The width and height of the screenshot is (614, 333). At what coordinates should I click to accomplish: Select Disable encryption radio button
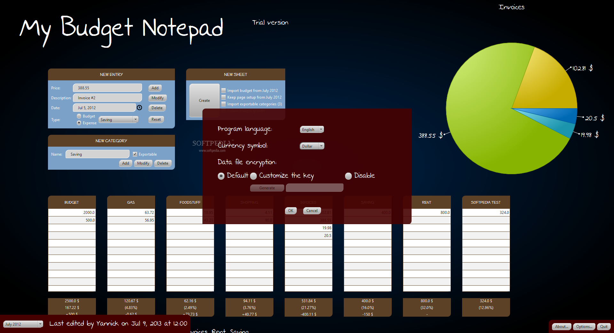click(349, 176)
